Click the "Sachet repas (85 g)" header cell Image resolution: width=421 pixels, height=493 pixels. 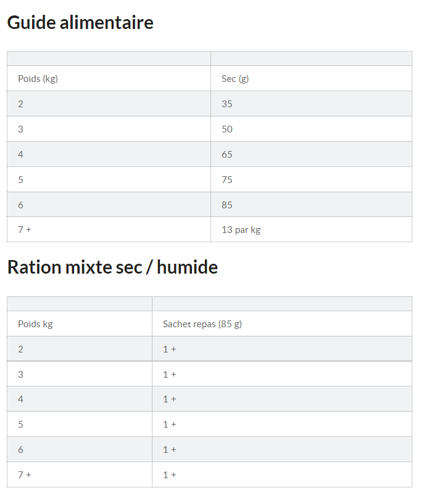(202, 324)
